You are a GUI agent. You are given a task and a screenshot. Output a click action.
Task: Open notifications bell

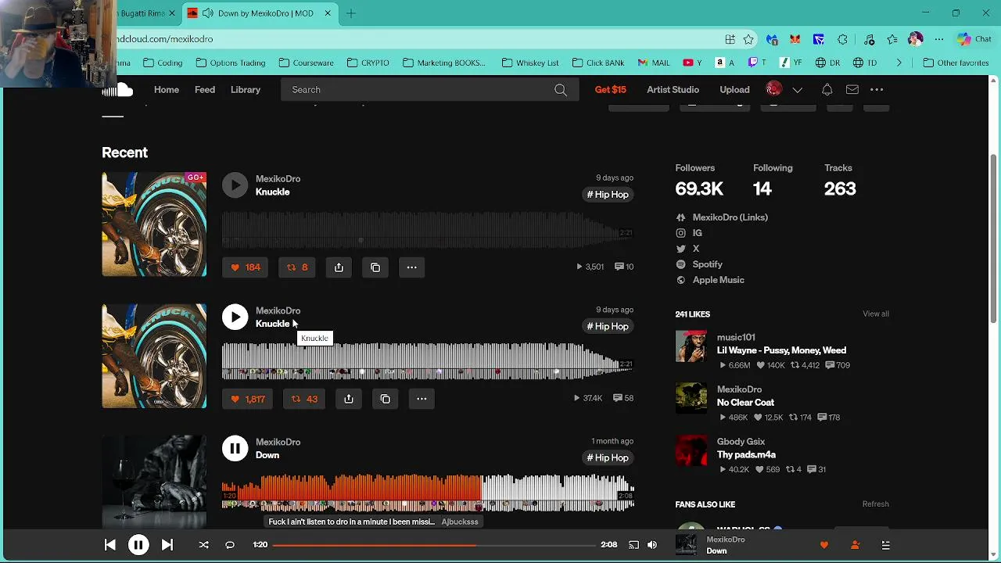point(827,90)
